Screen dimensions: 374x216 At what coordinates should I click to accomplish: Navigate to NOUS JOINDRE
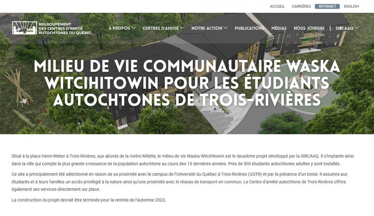click(x=309, y=28)
